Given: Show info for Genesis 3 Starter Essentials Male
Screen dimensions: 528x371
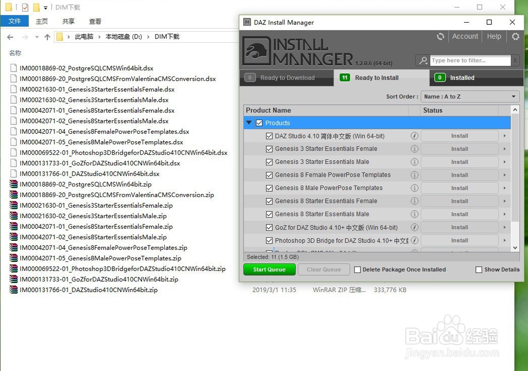Looking at the screenshot, I should 414,162.
